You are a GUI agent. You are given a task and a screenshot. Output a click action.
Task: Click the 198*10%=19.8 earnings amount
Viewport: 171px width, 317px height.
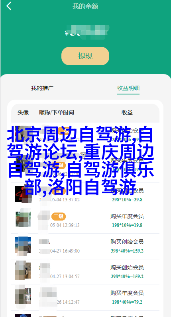point(127,225)
